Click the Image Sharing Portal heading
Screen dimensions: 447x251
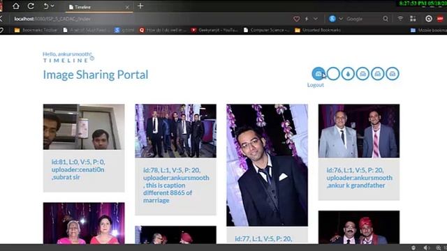tap(96, 75)
